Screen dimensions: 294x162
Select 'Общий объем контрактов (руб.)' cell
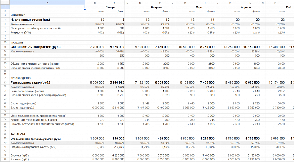(x=47, y=47)
